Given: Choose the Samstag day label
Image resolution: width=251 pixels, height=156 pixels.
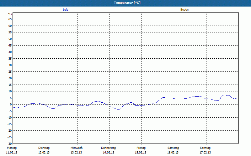Looking at the screenshot, I should (173, 148).
